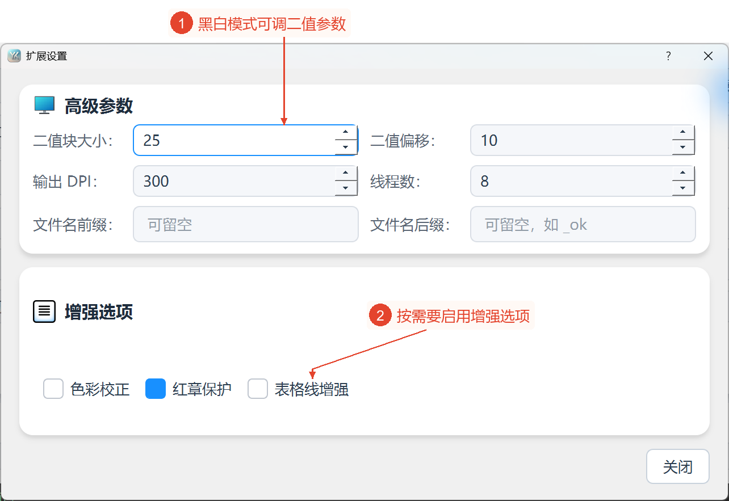Image resolution: width=729 pixels, height=501 pixels.
Task: Click the monitor icon beside 高级参数
Action: [x=44, y=105]
